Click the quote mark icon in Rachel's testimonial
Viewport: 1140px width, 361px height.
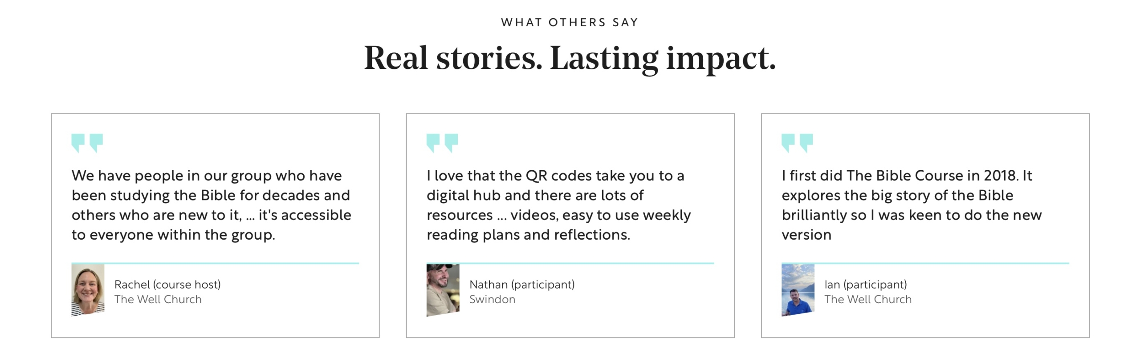click(87, 143)
